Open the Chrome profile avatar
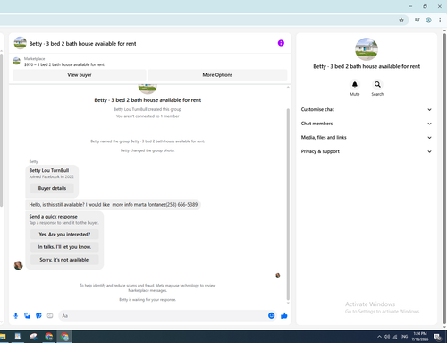This screenshot has width=447, height=343. click(x=428, y=20)
